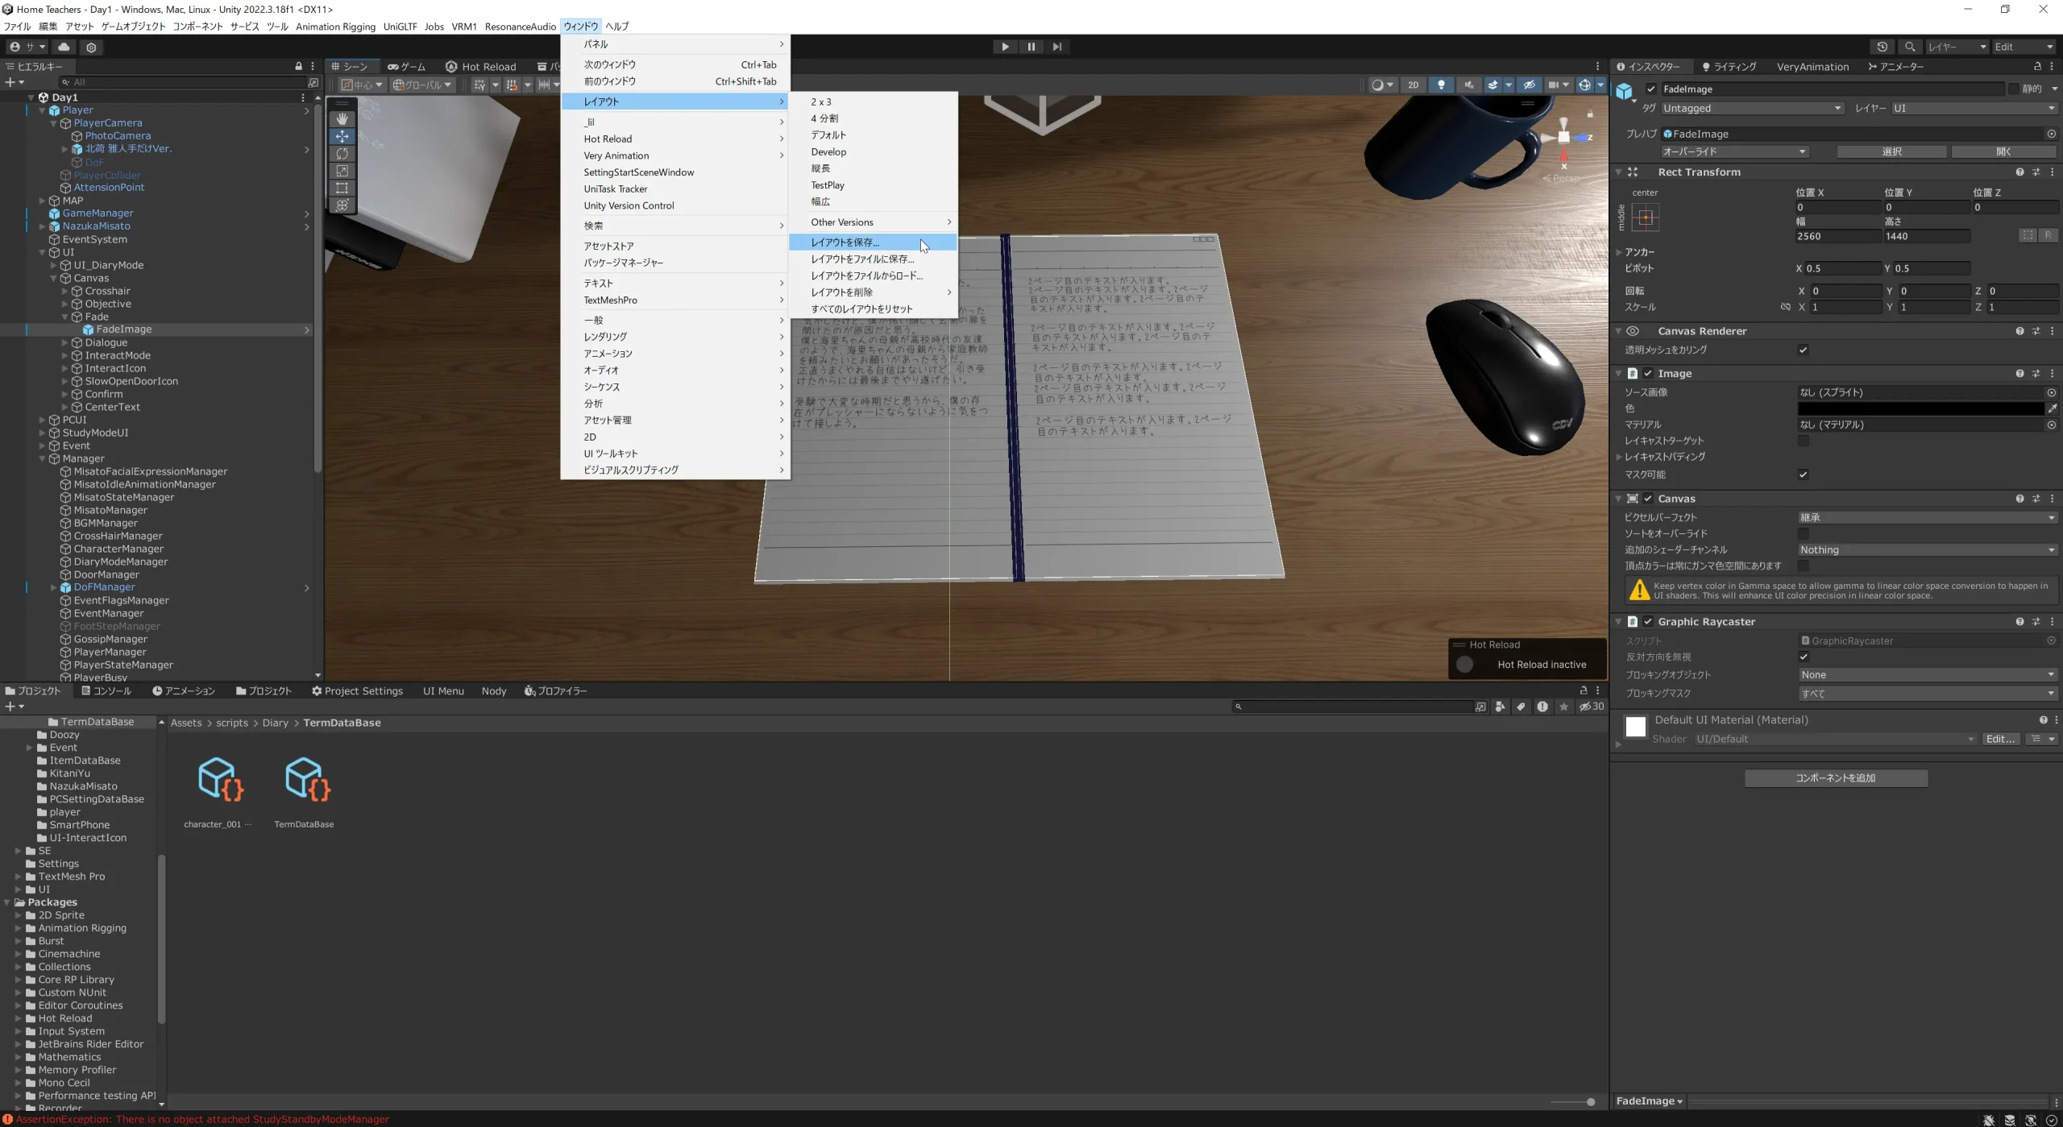Open the ピクセルパーフェクト dropdown
2063x1127 pixels.
[x=1927, y=517]
